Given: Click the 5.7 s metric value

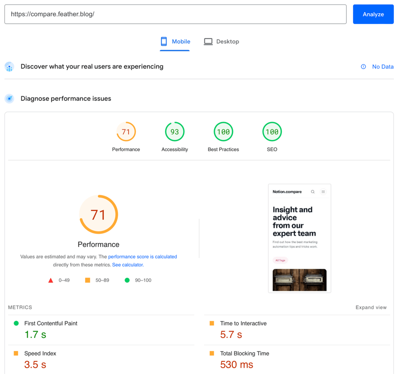Looking at the screenshot, I should [x=231, y=335].
